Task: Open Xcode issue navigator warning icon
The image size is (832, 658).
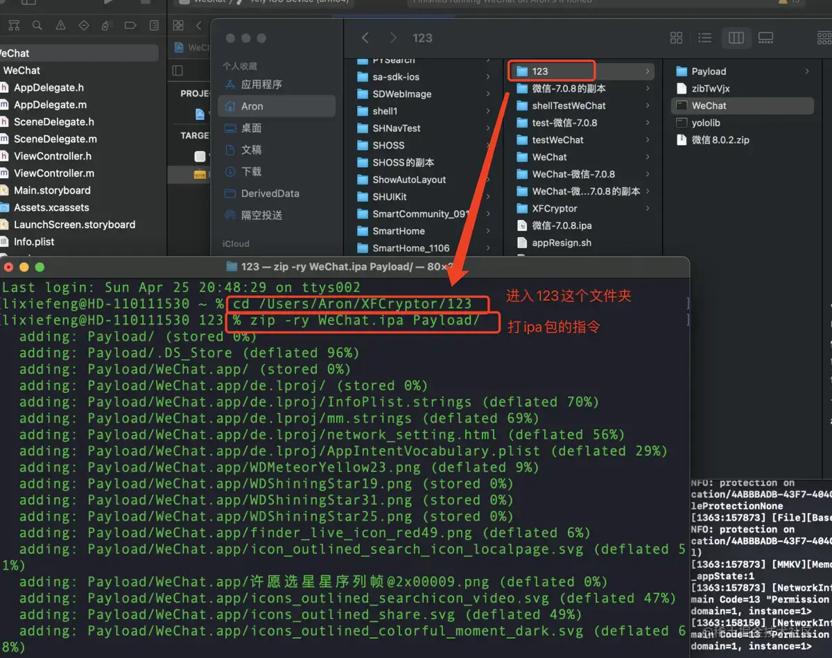Action: 60,26
